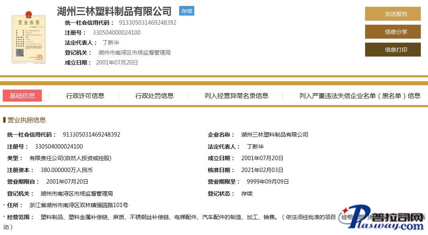Viewport: 428px width, 235px height.
Task: Open the 行政处罚信息 tab
Action: [x=154, y=96]
